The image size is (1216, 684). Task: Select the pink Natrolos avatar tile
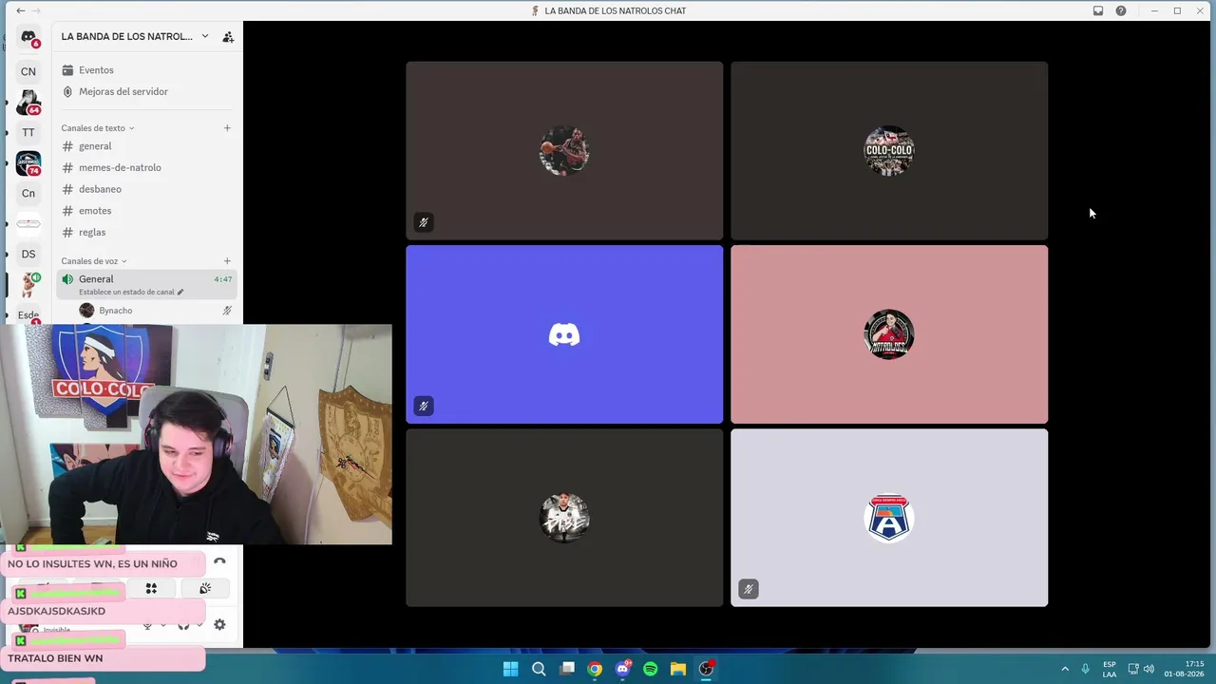[889, 334]
